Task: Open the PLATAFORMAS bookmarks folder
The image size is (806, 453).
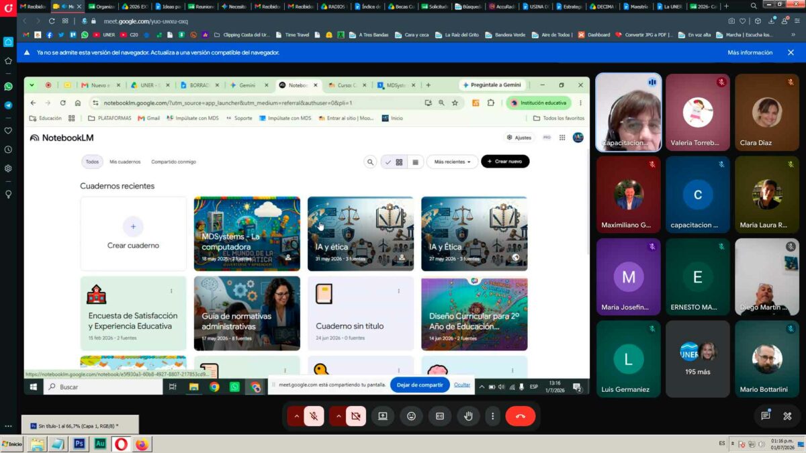Action: click(109, 118)
